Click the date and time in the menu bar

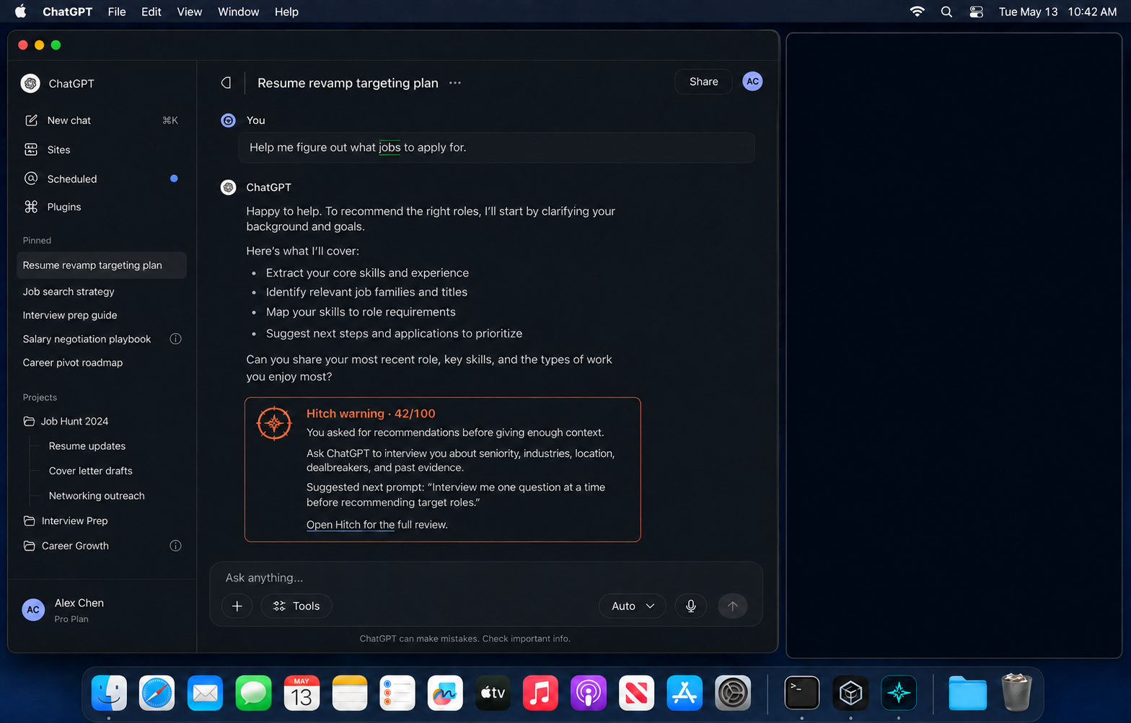tap(1057, 12)
